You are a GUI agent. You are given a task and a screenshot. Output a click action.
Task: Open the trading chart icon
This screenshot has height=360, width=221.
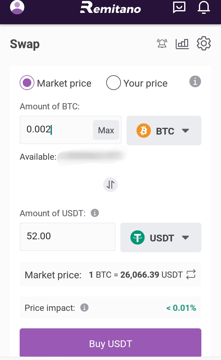182,44
